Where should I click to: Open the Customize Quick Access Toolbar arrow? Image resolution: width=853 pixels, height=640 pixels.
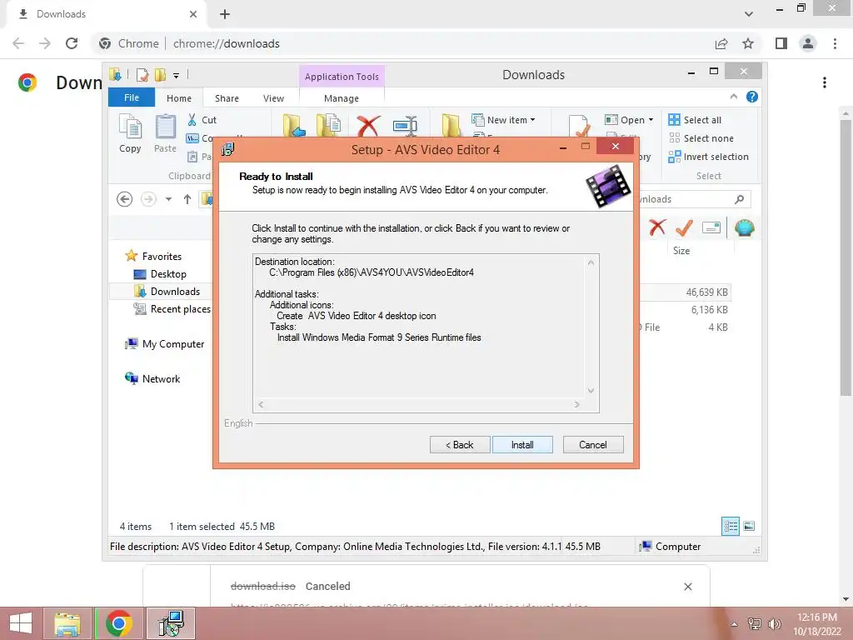click(x=177, y=76)
